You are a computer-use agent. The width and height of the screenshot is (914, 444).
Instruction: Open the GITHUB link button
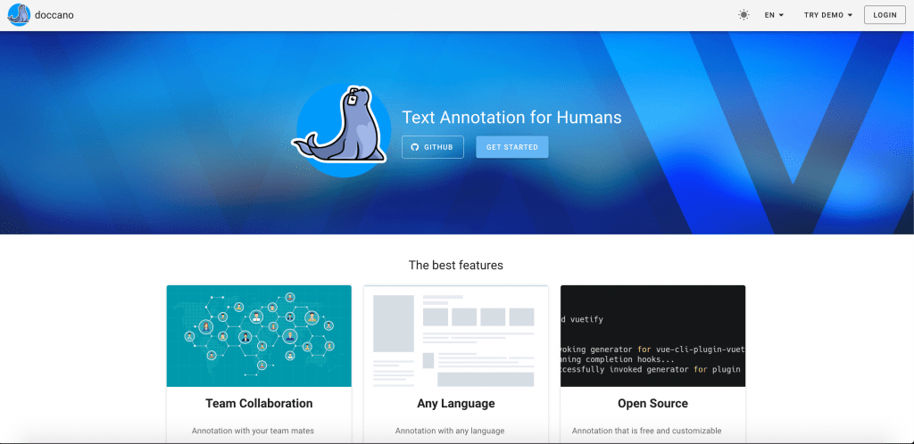click(x=433, y=147)
